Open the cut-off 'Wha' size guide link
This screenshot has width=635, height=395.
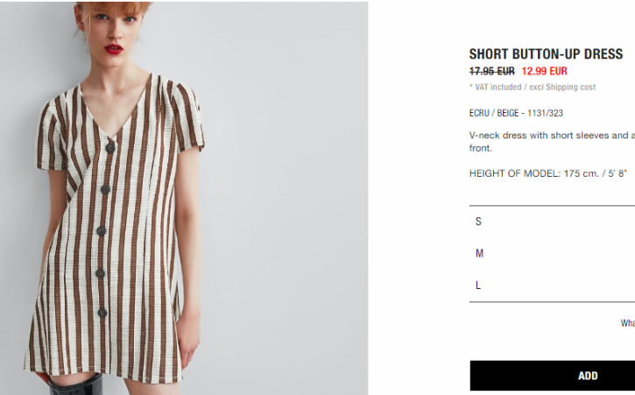point(628,323)
